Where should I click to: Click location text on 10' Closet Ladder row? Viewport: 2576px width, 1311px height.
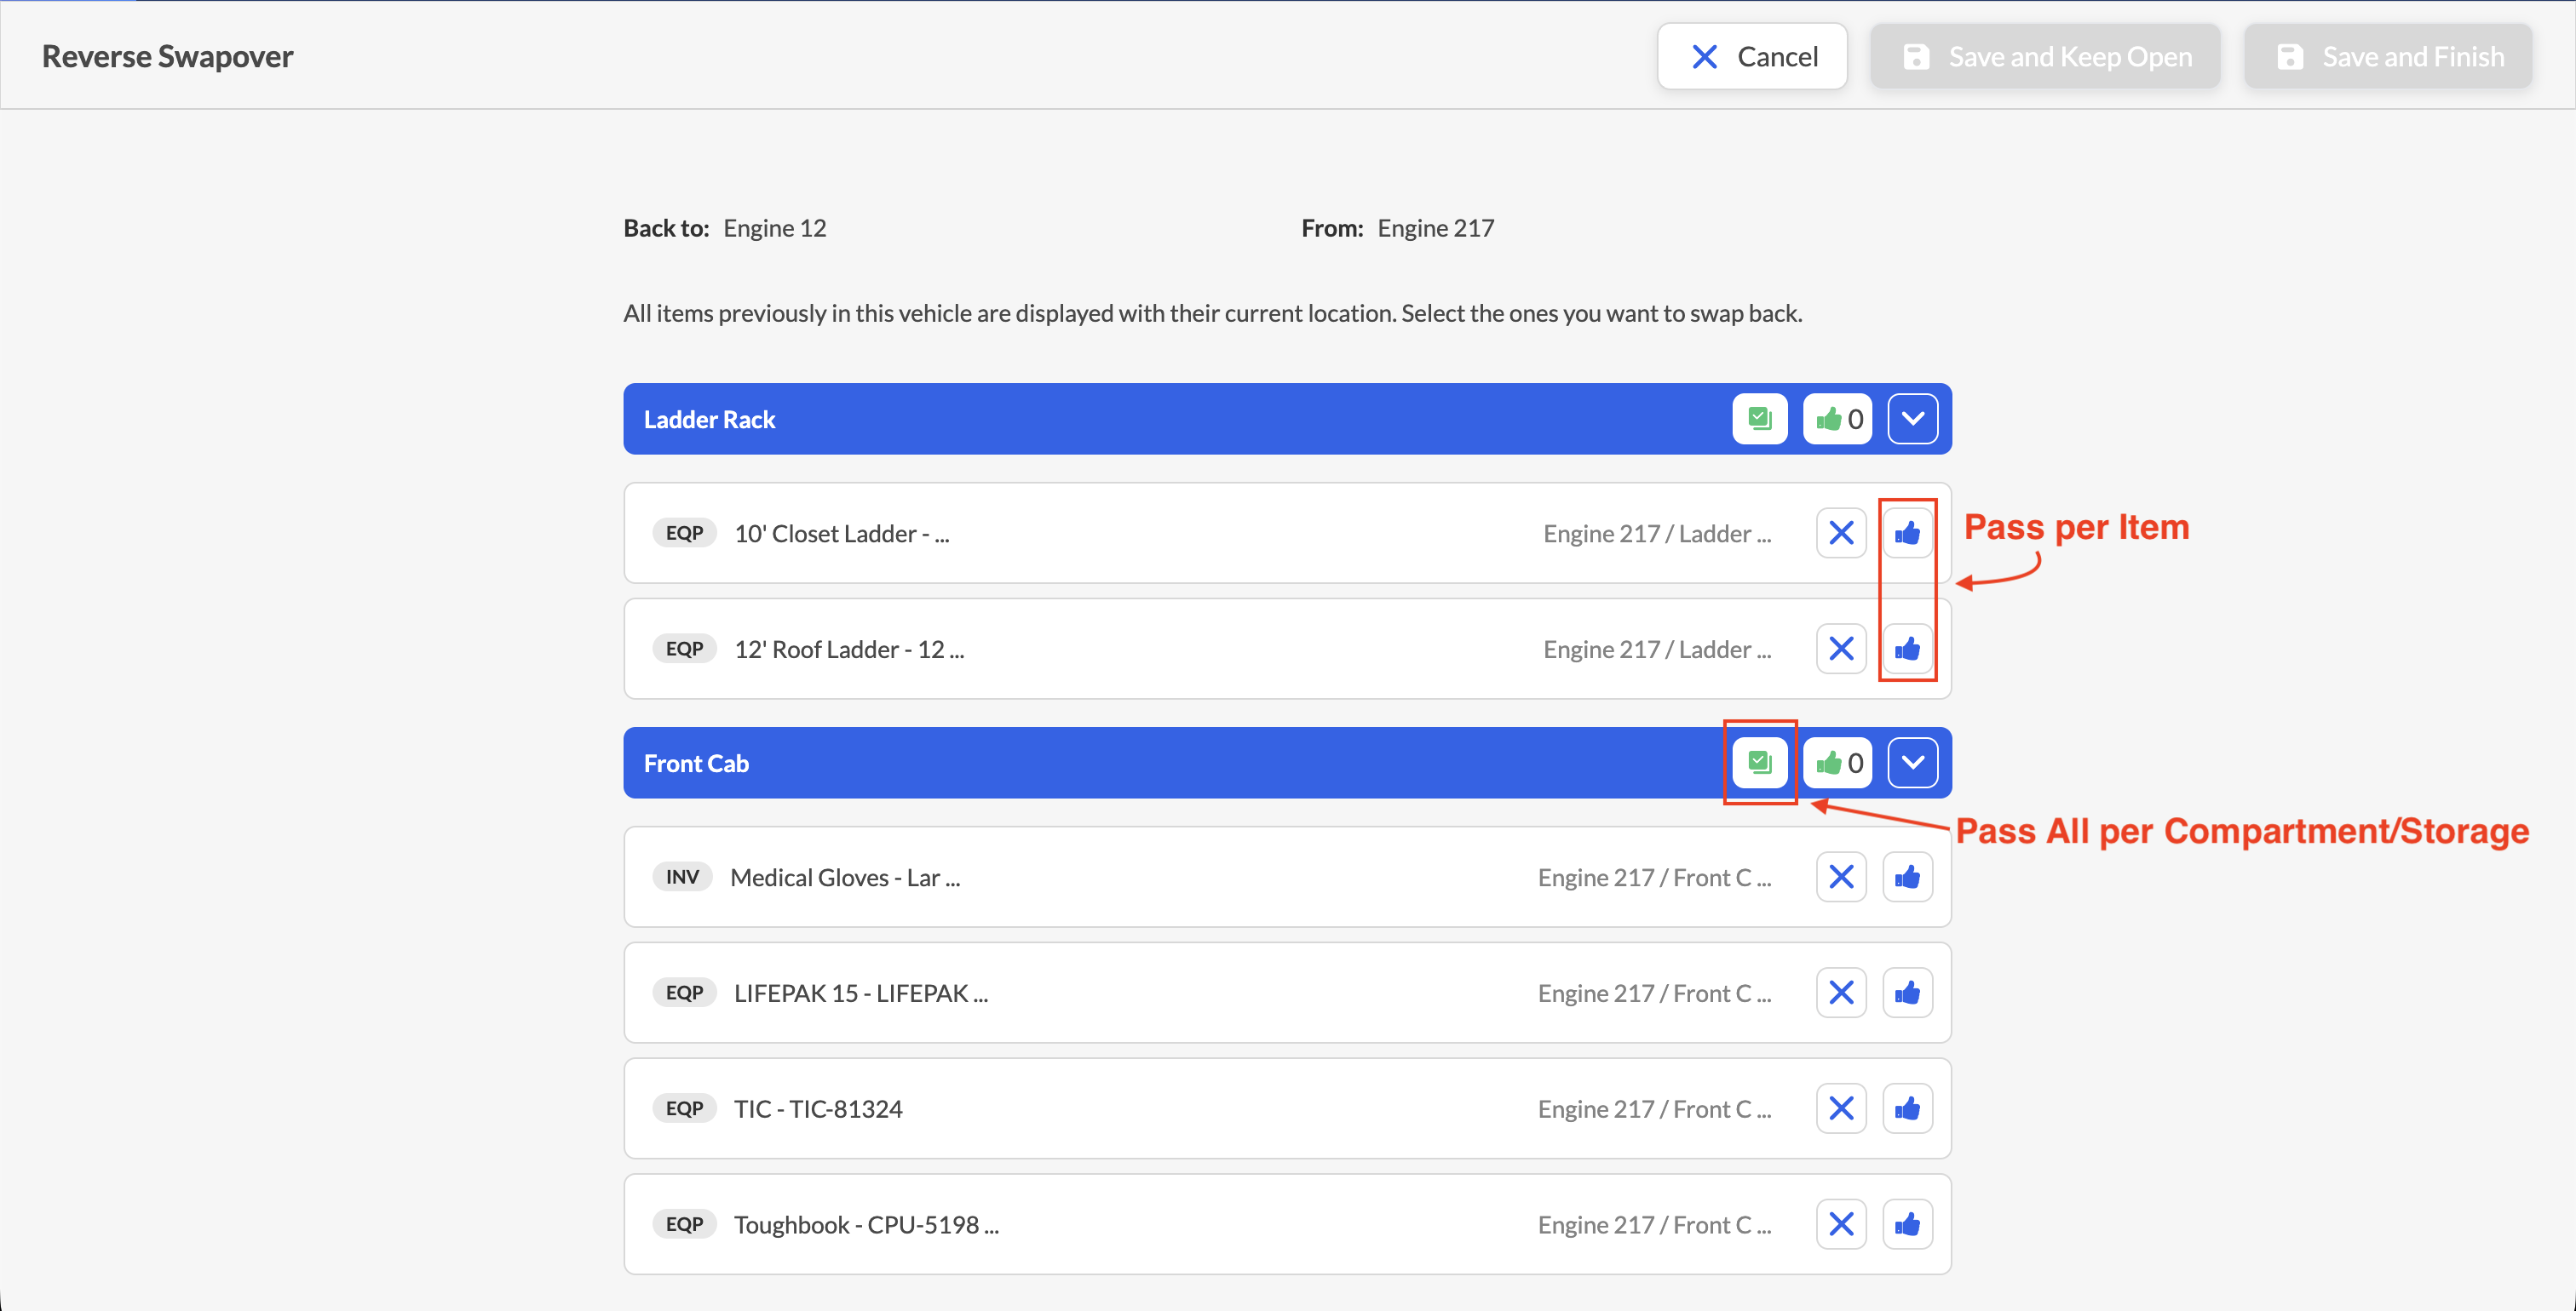pyautogui.click(x=1657, y=534)
